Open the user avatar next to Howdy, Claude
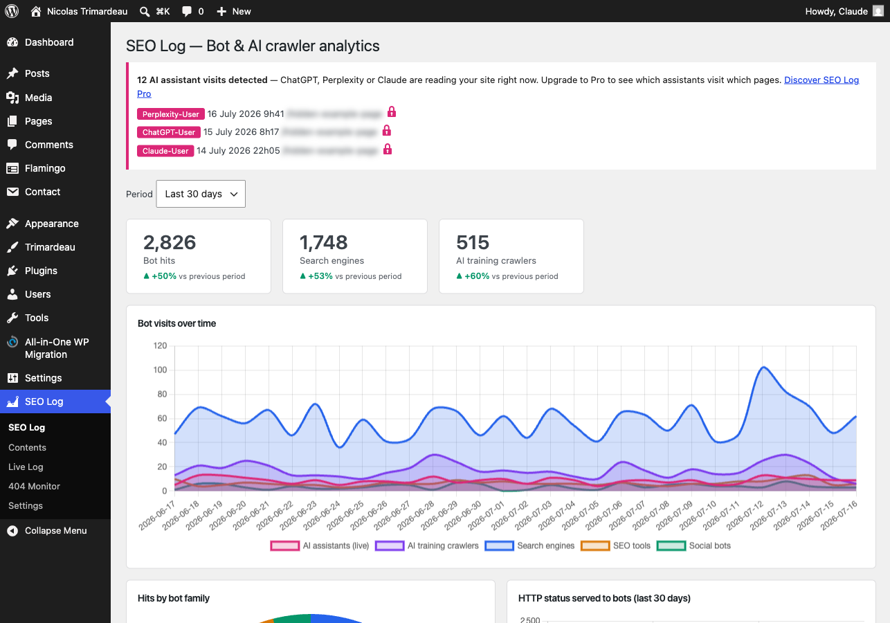This screenshot has width=890, height=623. 878,11
